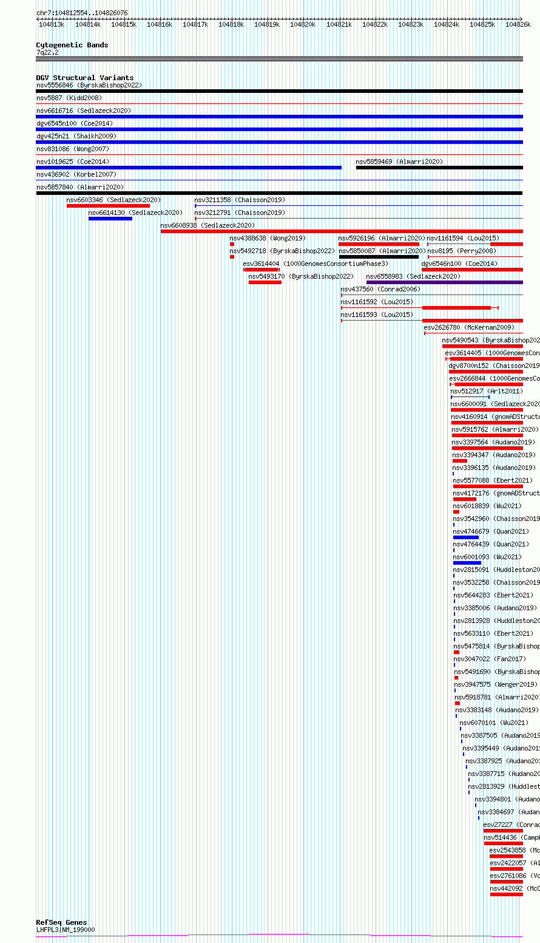The width and height of the screenshot is (540, 943).
Task: Click nsv5577088 (Ebert2021) label
Action: point(493,480)
